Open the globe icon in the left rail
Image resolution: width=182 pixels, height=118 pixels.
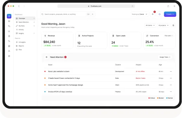pos(9,46)
